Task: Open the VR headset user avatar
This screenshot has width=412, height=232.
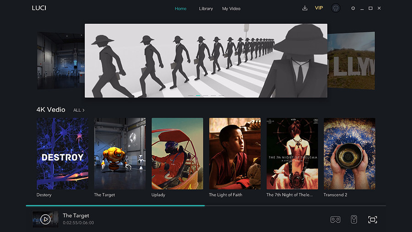Action: click(336, 8)
